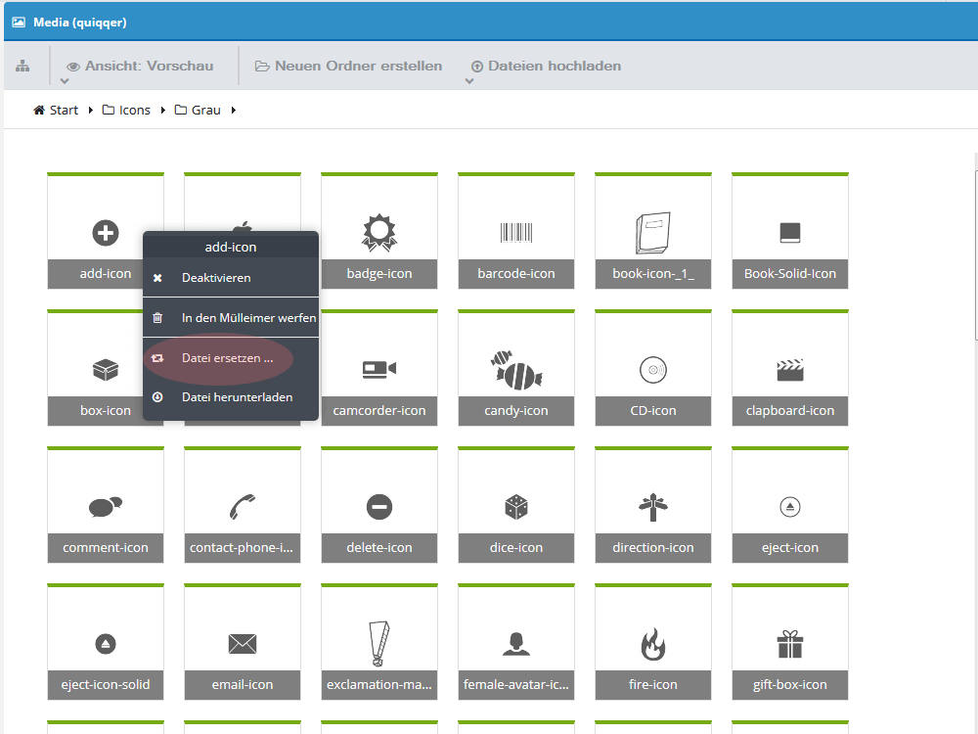Screen dimensions: 978x734
Task: Click the Media image icon in title bar
Action: (19, 23)
